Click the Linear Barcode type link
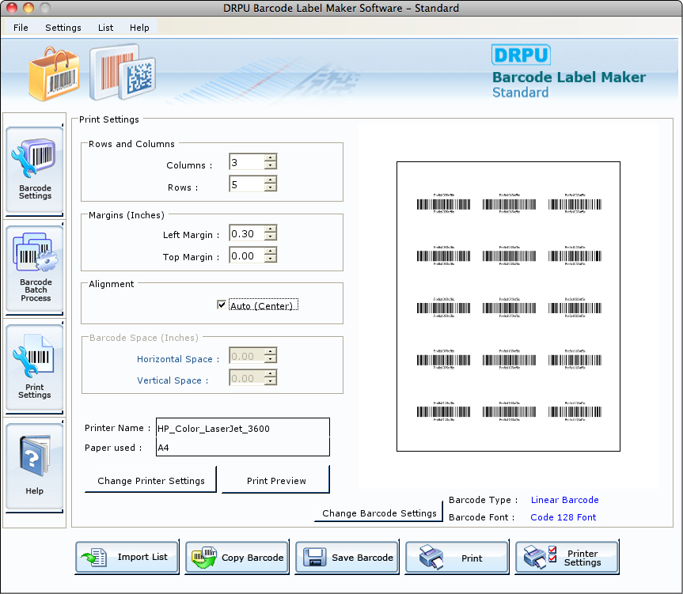The width and height of the screenshot is (683, 594). click(564, 500)
